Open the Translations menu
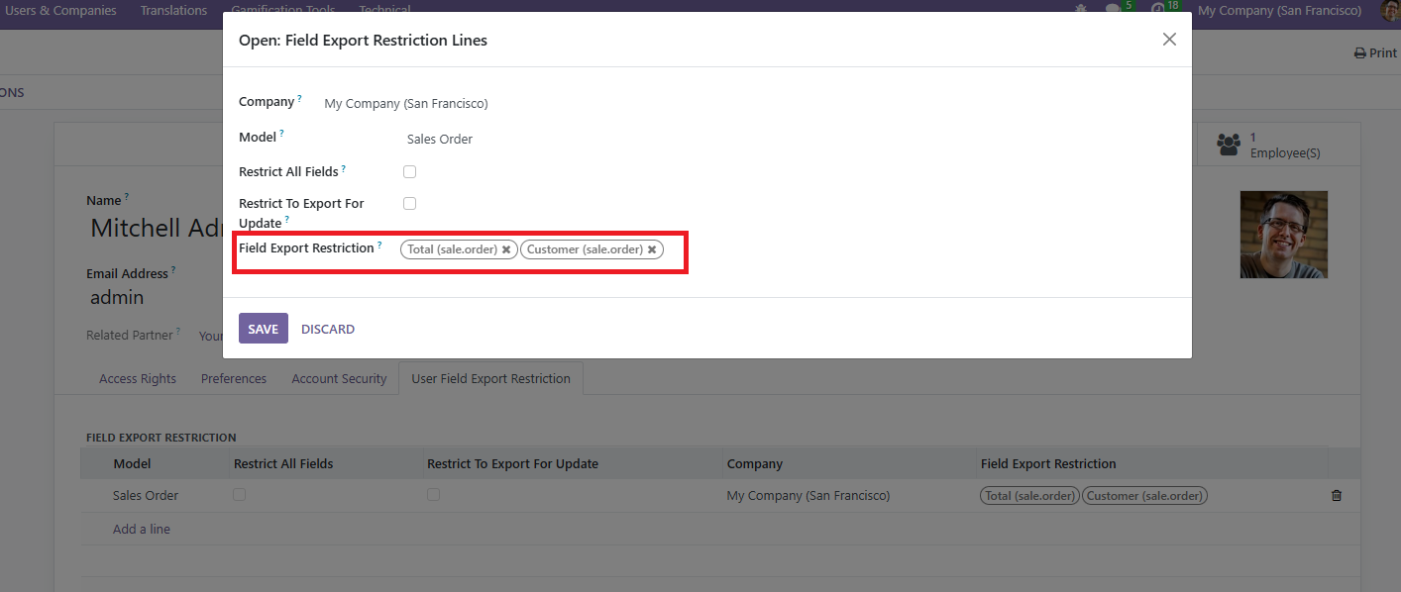 (173, 10)
